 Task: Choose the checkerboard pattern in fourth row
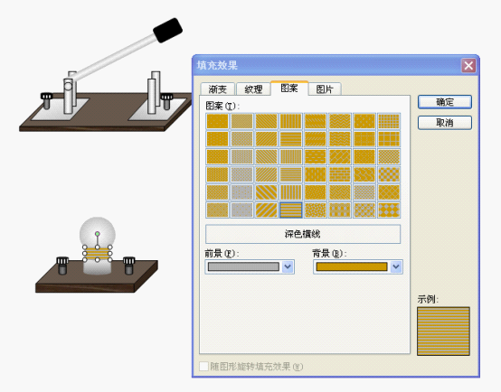tap(389, 174)
